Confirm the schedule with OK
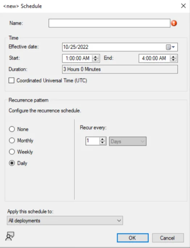 pyautogui.click(x=133, y=238)
